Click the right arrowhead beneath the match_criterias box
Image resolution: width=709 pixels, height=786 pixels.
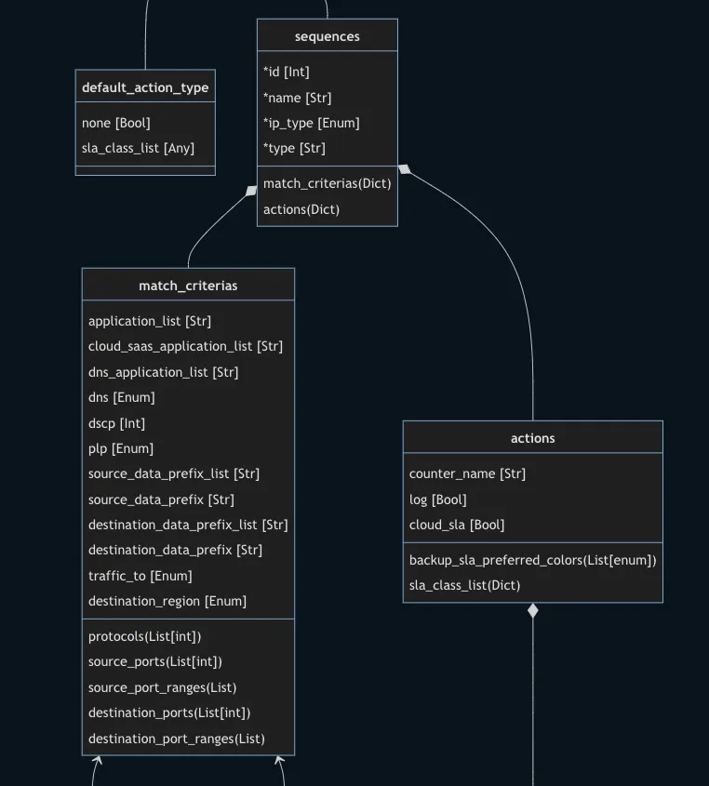click(279, 762)
